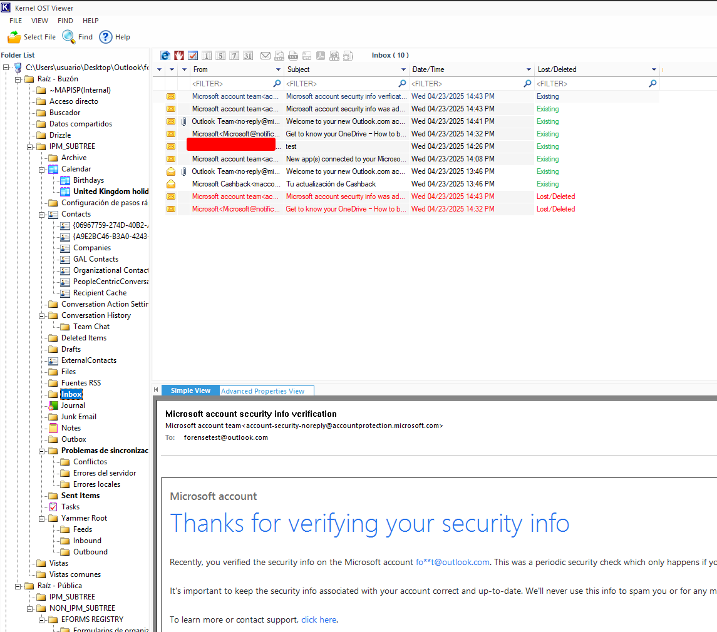
Task: Click the preview pane collapse arrow icon
Action: (x=156, y=390)
